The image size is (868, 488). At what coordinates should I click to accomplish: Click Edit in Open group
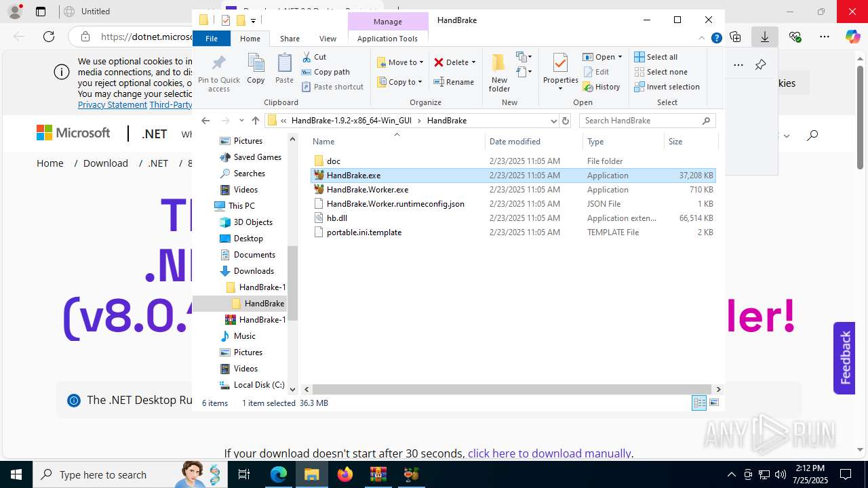595,72
